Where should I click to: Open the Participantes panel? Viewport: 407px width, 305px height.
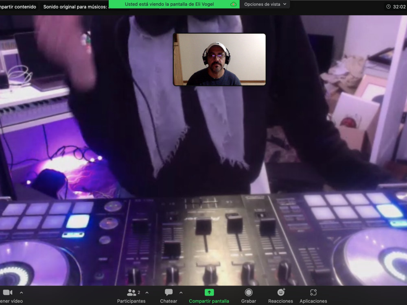[x=131, y=296]
